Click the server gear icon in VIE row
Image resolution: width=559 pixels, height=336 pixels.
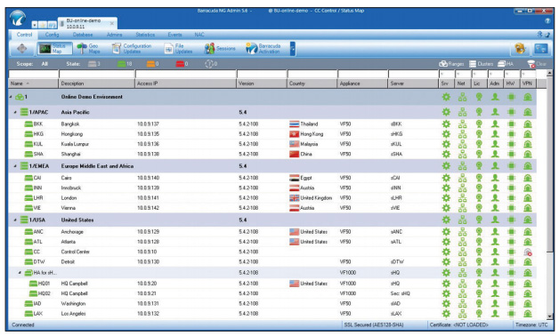(446, 208)
